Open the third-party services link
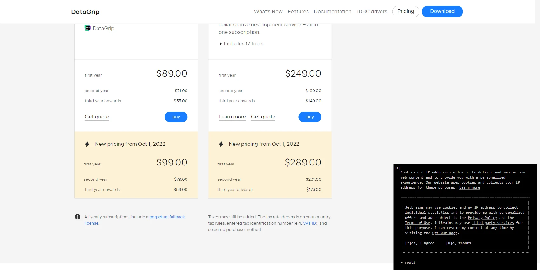The image size is (540, 270). click(x=493, y=223)
